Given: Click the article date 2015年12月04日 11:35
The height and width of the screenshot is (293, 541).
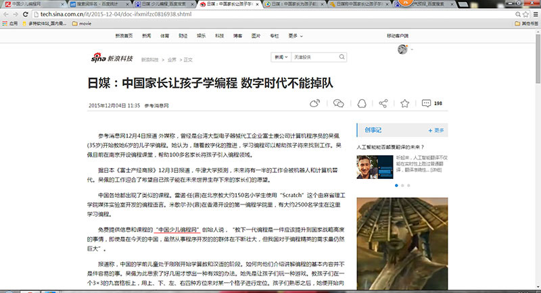Looking at the screenshot, I should point(114,106).
